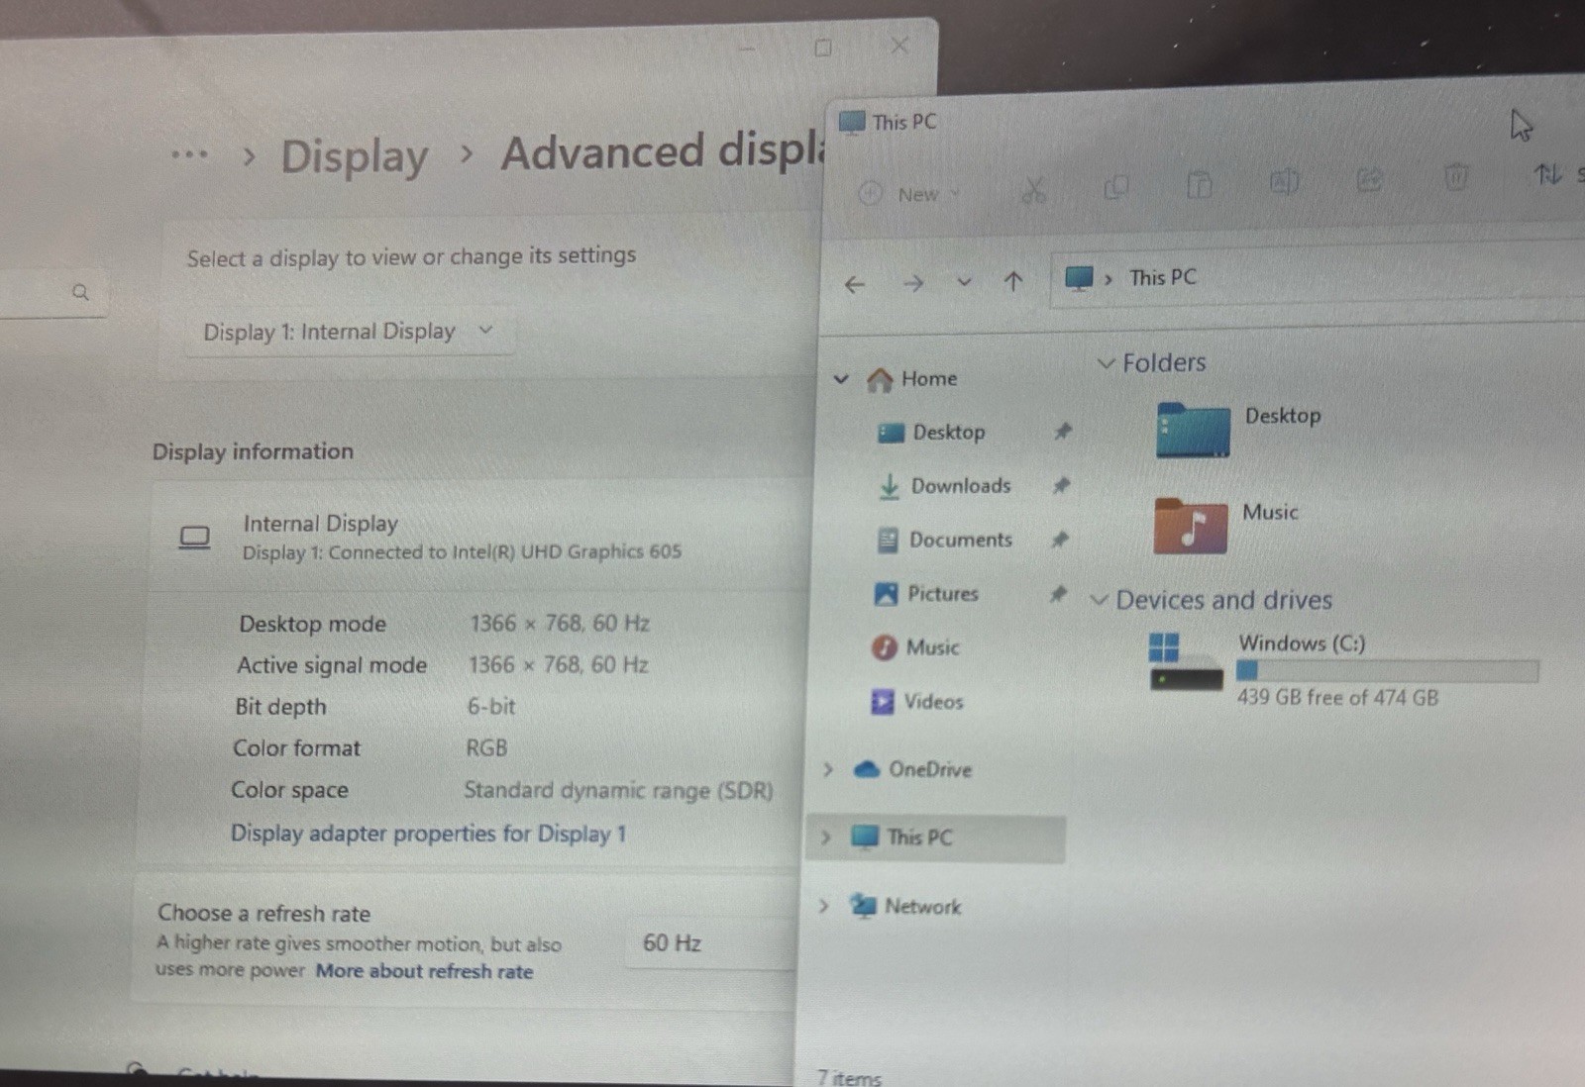Click the Share icon in File Explorer toolbar

point(1369,179)
